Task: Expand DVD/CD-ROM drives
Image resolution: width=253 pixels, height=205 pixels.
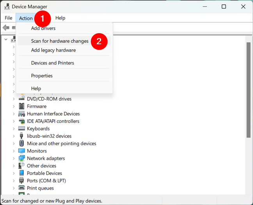Action: (14, 99)
